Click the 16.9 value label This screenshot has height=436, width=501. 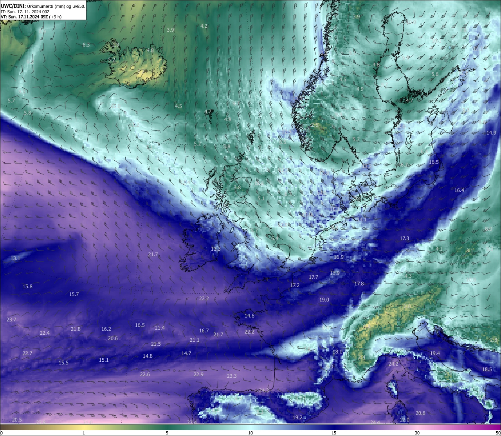pos(339,257)
